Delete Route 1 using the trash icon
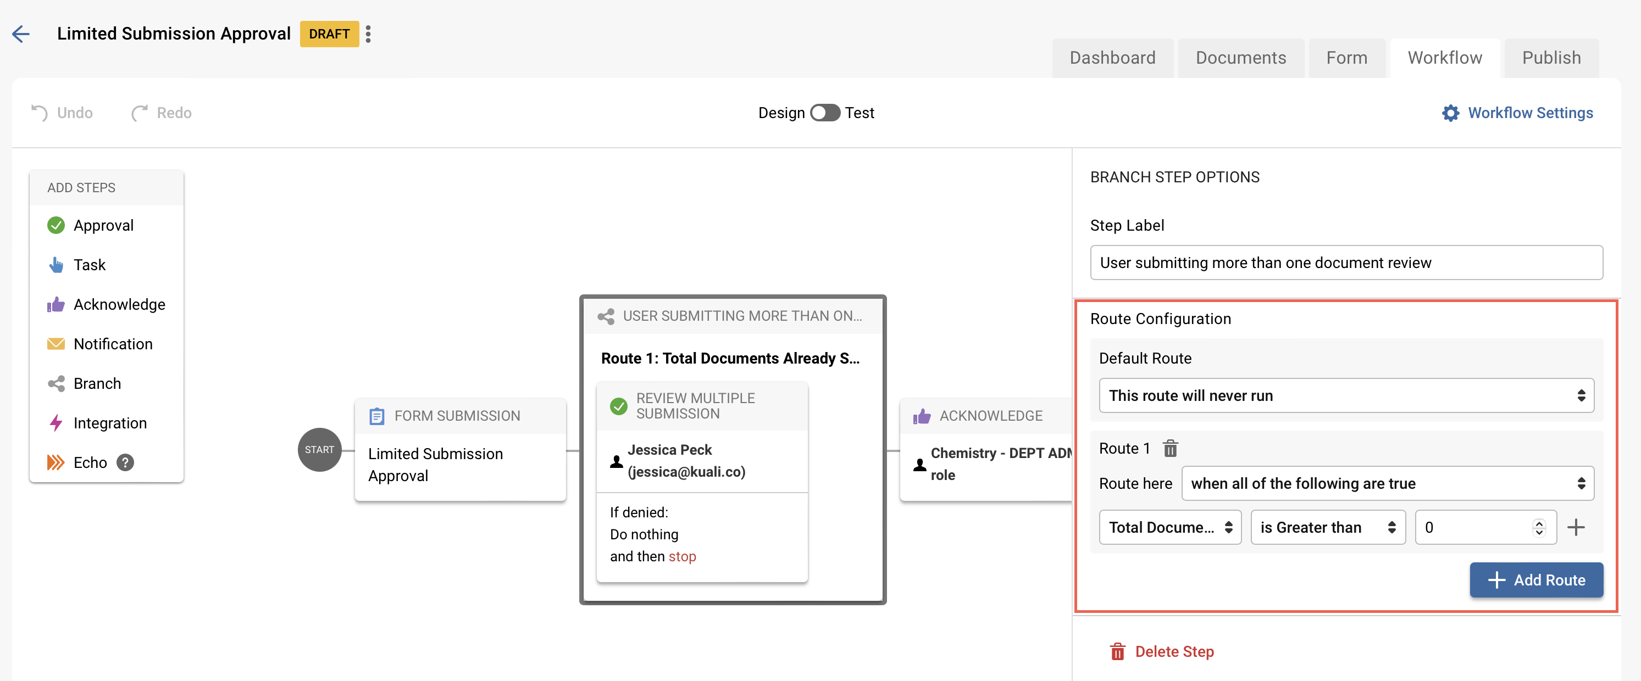The image size is (1641, 681). (1172, 449)
